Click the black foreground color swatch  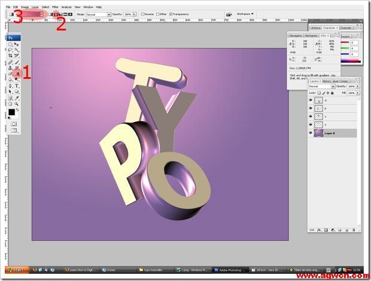pos(11,112)
